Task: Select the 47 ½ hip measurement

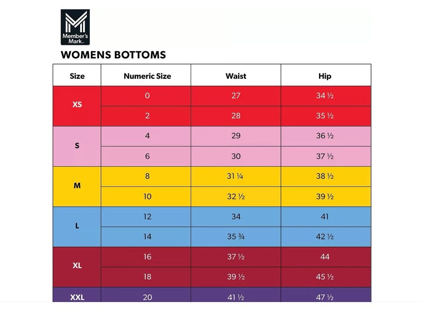Action: point(325,297)
